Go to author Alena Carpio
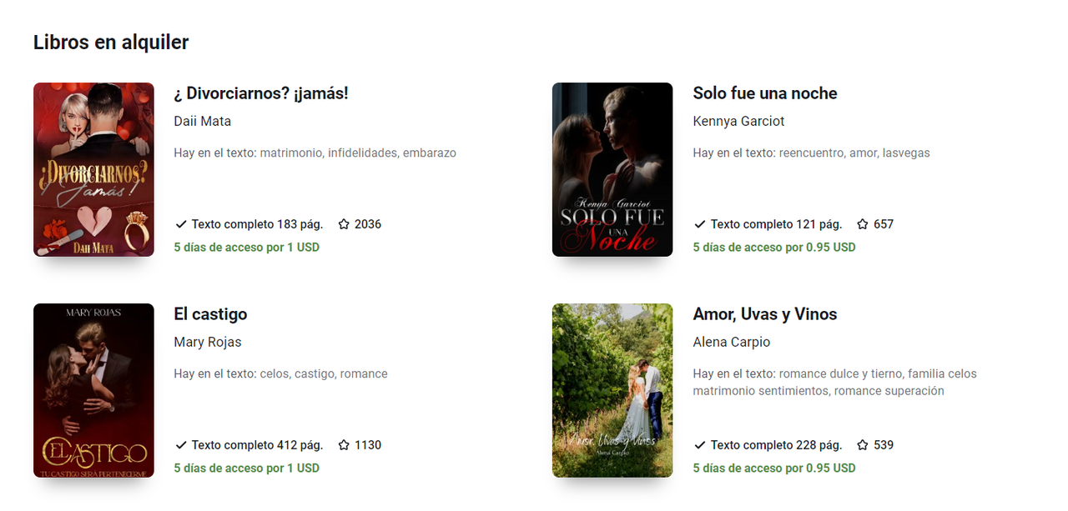 (x=732, y=342)
